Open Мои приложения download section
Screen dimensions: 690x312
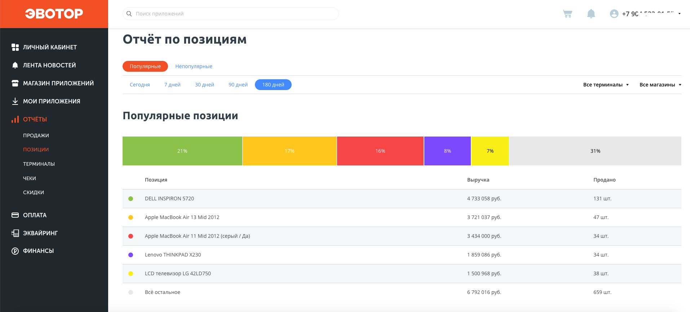(x=52, y=101)
